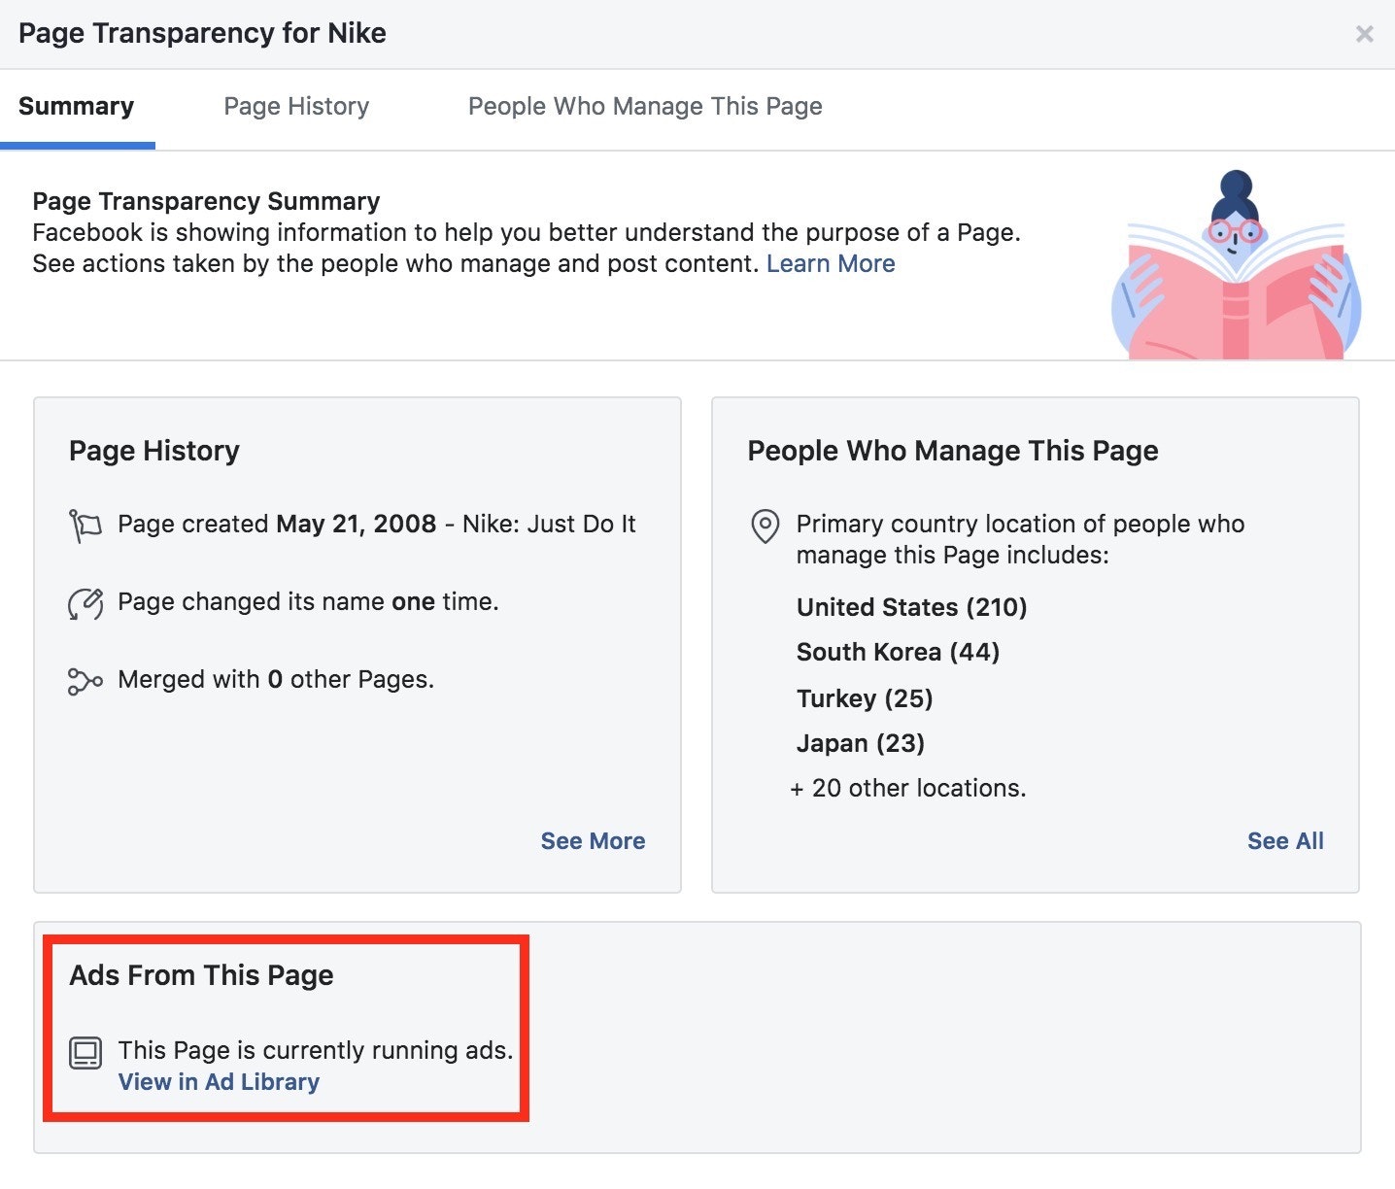Click the + 20 other locations text
Viewport: 1395px width, 1189px height.
tap(908, 788)
